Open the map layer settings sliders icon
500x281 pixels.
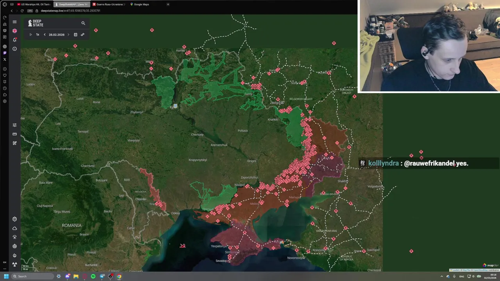click(14, 125)
